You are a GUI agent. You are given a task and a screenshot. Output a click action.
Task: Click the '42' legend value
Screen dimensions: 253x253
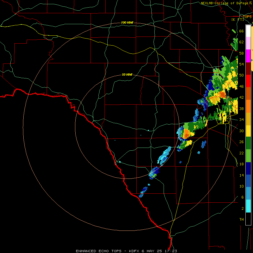click(241, 98)
